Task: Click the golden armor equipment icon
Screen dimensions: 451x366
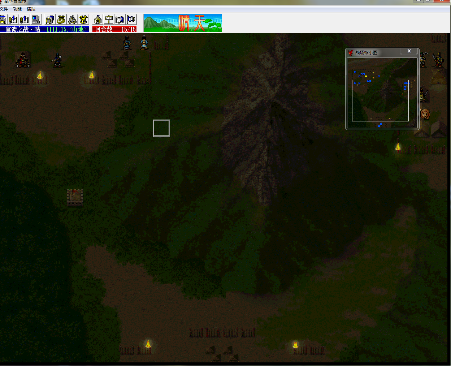Action: [83, 20]
